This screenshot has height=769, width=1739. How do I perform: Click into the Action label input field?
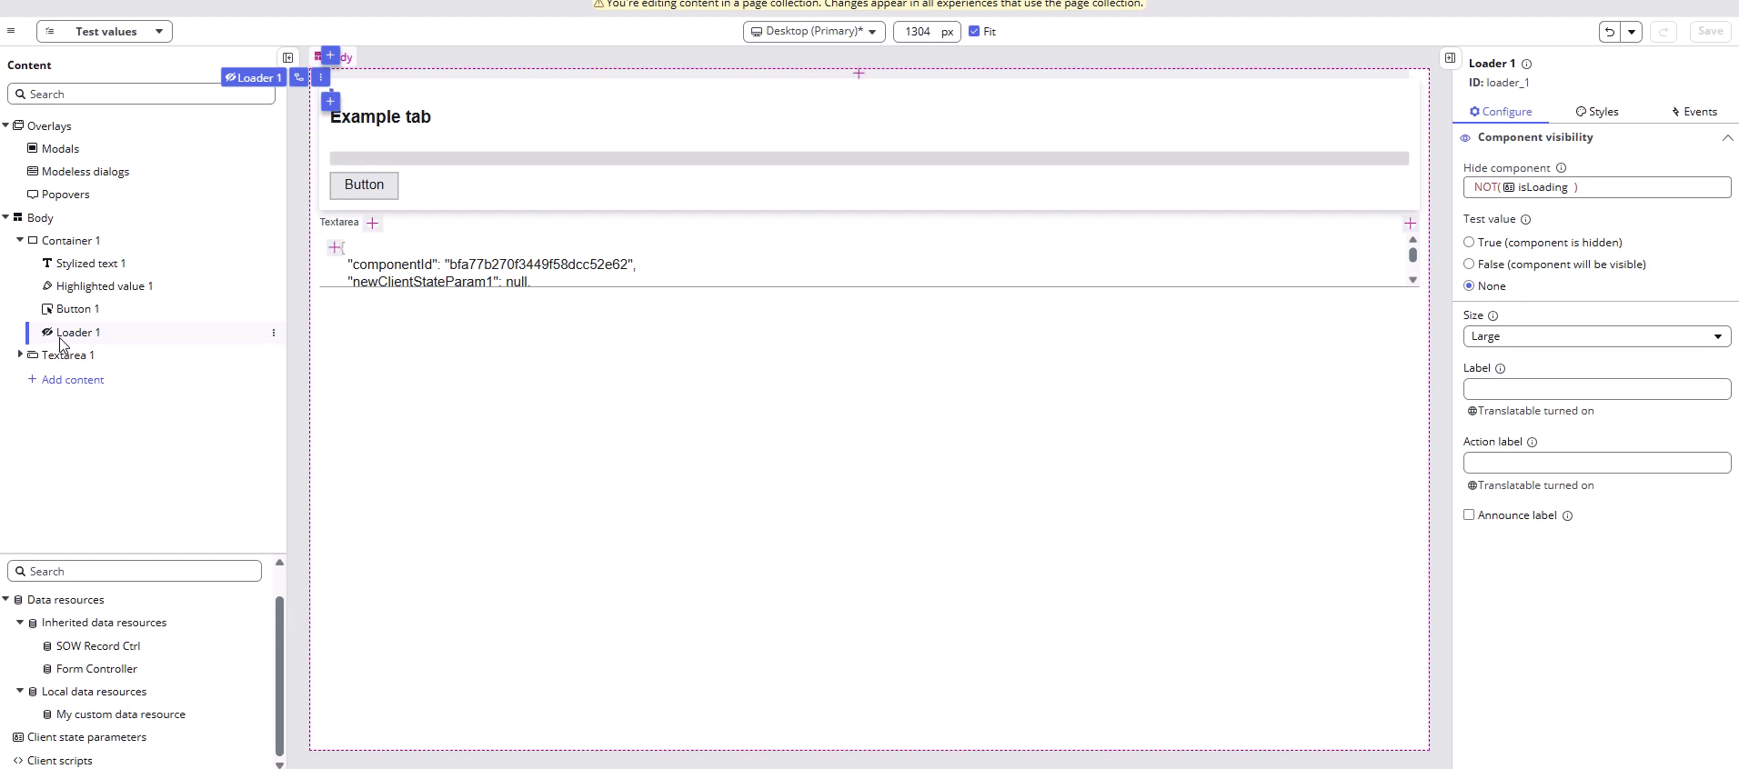pos(1596,464)
